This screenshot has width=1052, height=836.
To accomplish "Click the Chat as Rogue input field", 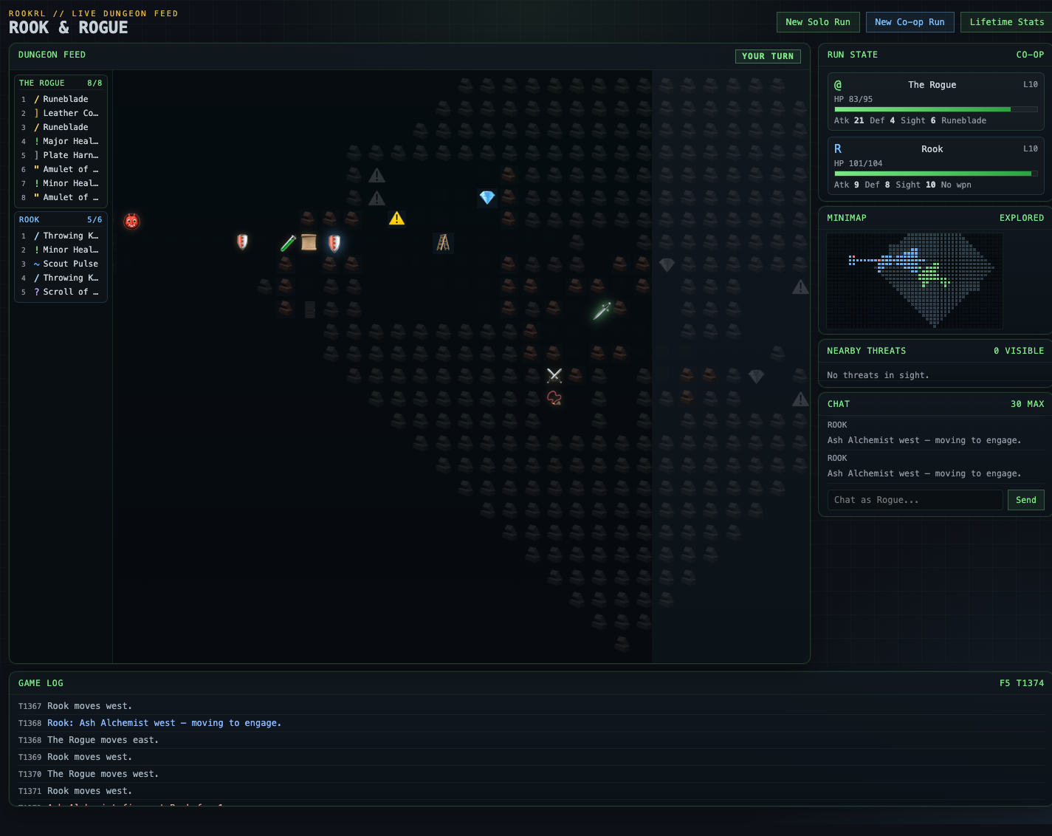I will 915,500.
